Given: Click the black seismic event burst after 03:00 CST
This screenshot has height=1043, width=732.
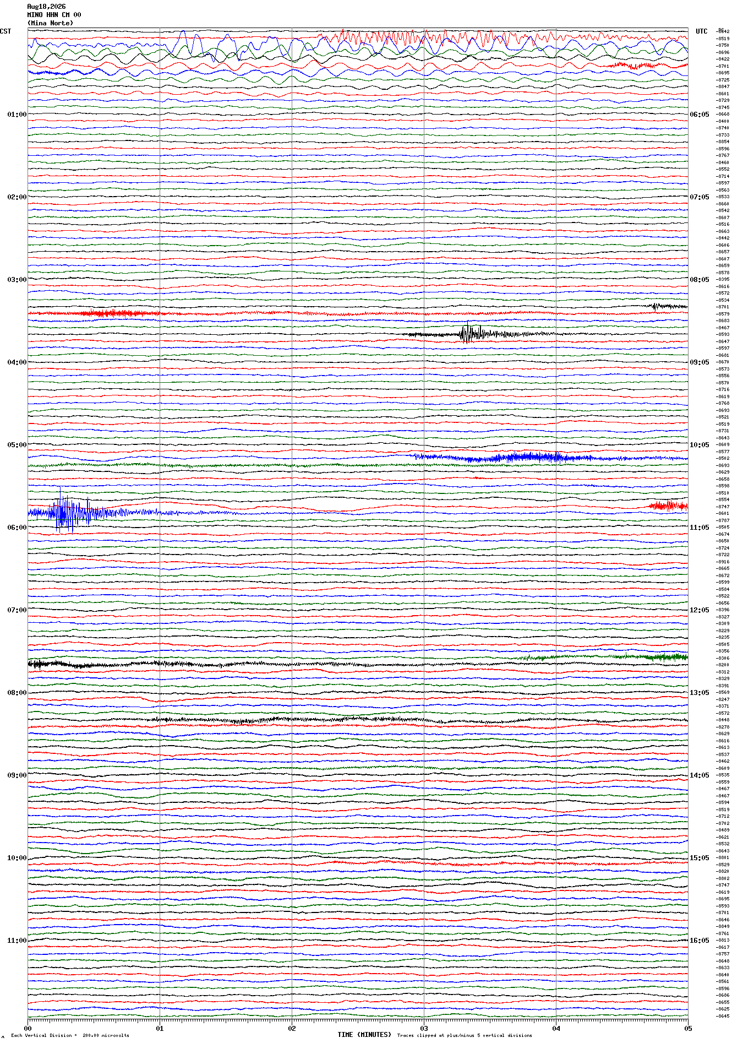Looking at the screenshot, I should coord(472,333).
